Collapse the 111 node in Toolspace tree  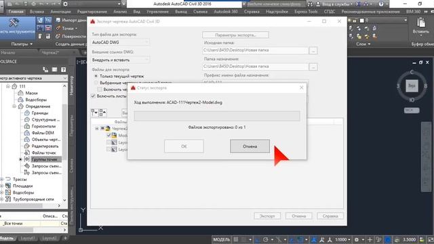pos(8,86)
